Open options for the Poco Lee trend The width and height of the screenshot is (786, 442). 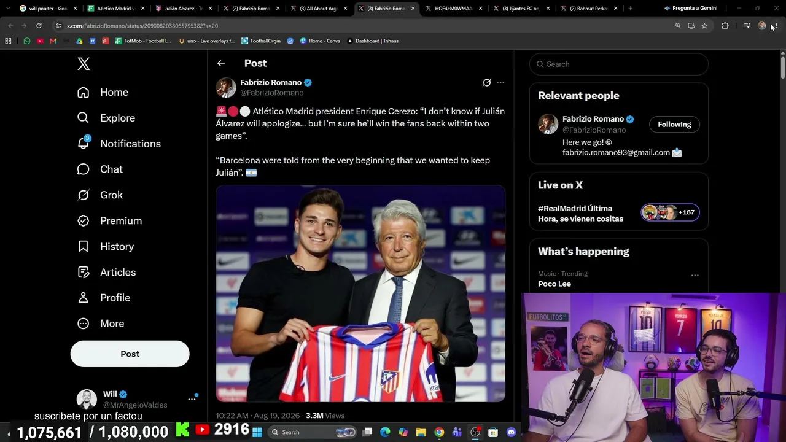tap(695, 275)
